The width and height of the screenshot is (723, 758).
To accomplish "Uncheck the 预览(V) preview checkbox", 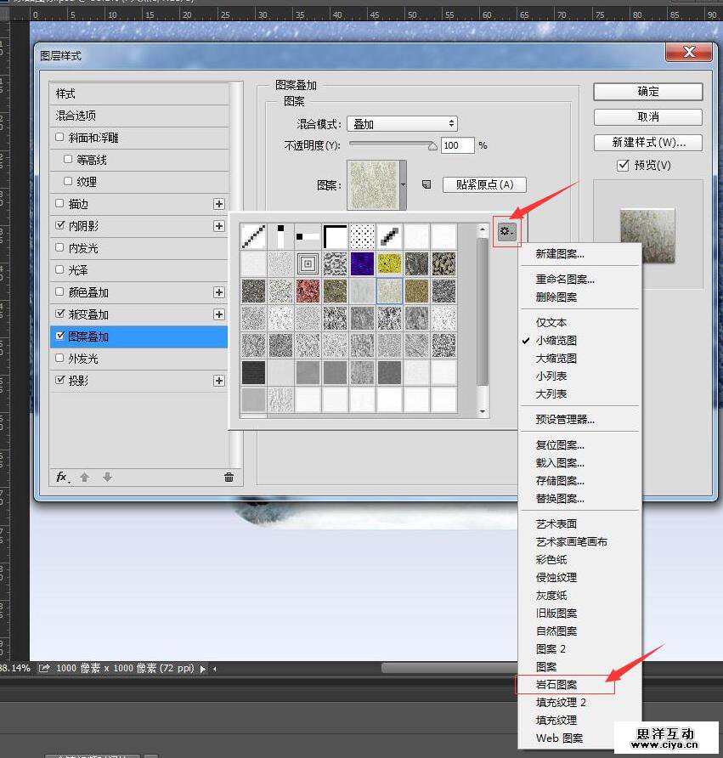I will click(623, 165).
